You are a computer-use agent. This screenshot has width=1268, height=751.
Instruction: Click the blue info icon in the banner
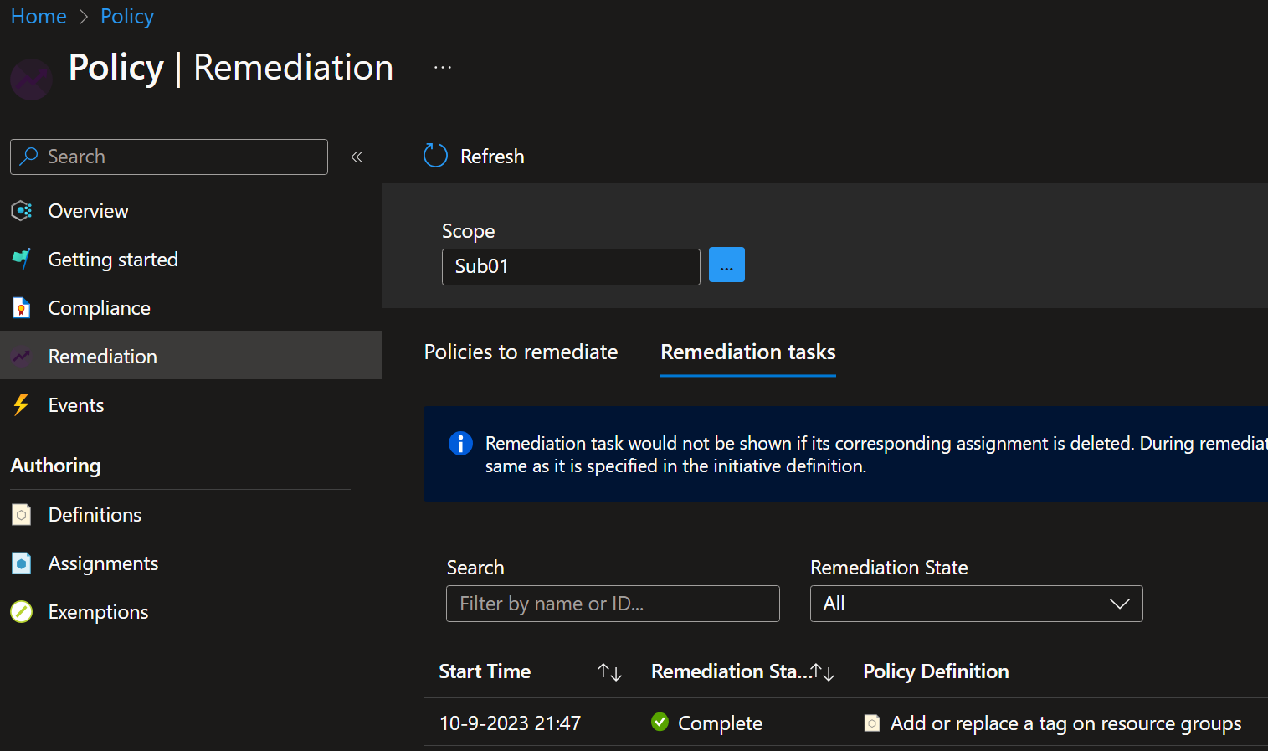[x=460, y=443]
